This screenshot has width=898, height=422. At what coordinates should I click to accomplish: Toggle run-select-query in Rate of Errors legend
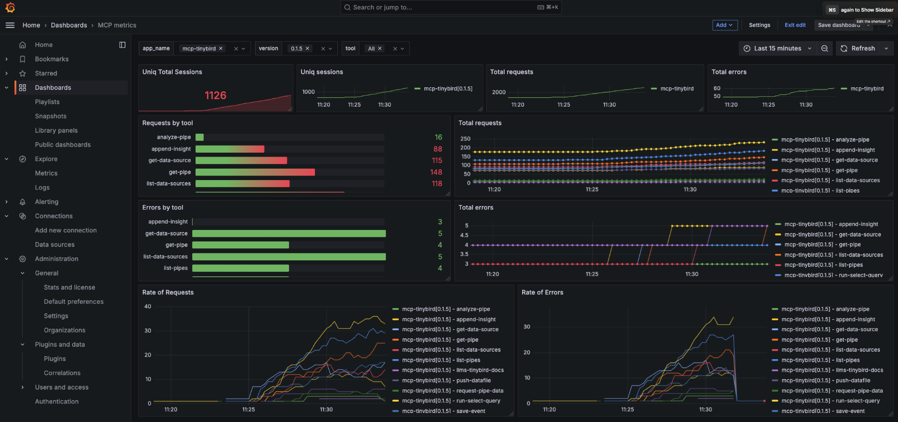(x=831, y=401)
